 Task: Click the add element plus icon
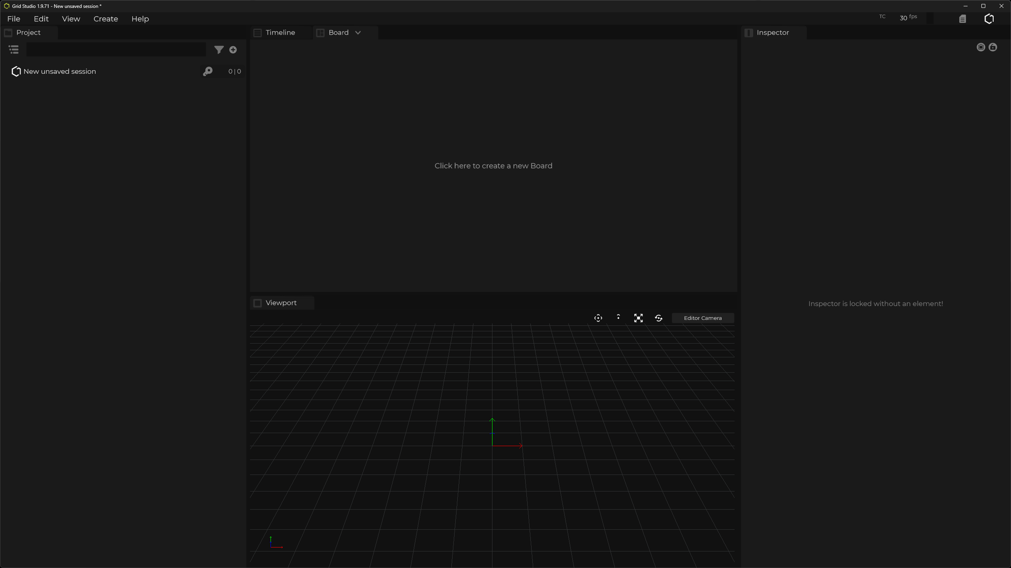pyautogui.click(x=233, y=50)
